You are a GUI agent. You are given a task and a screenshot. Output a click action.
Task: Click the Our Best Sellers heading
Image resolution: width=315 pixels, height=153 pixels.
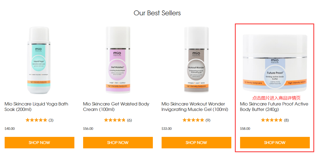(157, 13)
